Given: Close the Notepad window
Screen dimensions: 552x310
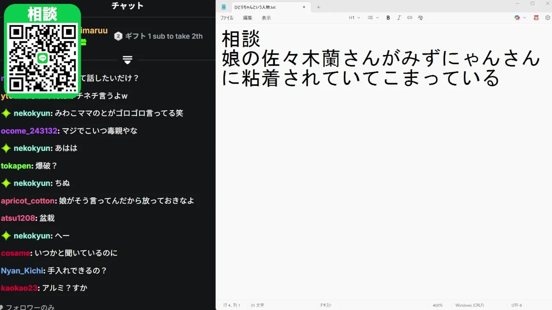Looking at the screenshot, I should [x=547, y=3].
